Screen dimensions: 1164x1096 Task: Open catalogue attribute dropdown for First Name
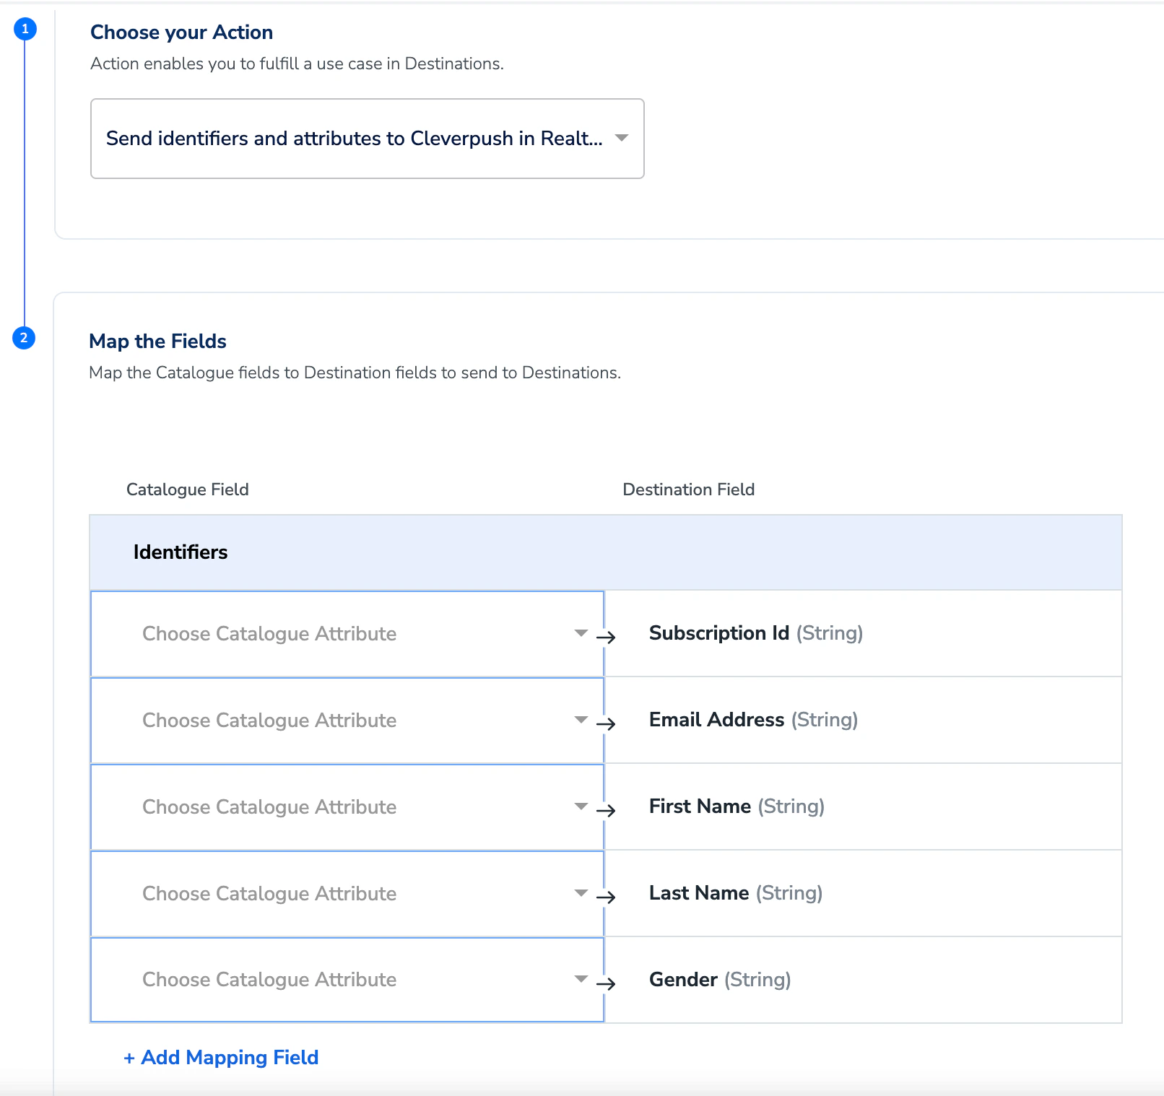tap(347, 807)
